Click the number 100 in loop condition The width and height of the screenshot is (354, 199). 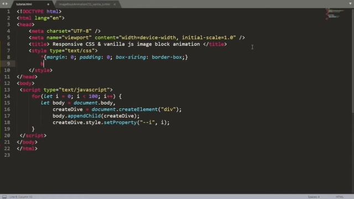[93, 96]
